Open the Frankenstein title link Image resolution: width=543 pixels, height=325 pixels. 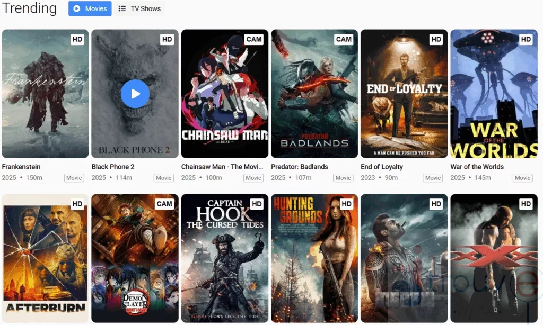(x=21, y=167)
